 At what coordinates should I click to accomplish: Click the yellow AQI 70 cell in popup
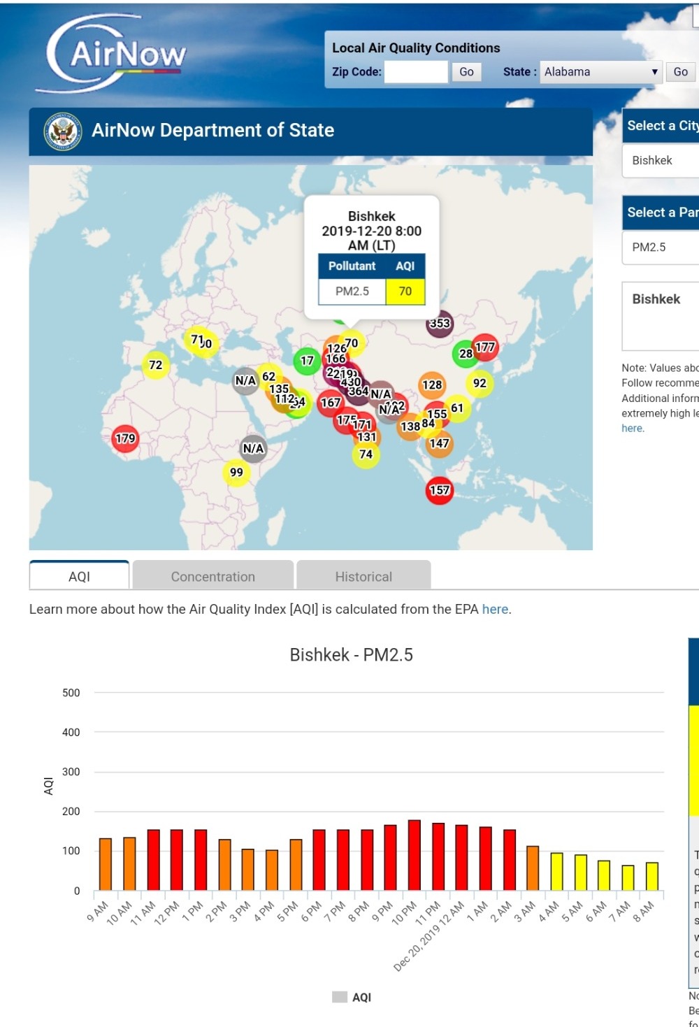pos(405,292)
